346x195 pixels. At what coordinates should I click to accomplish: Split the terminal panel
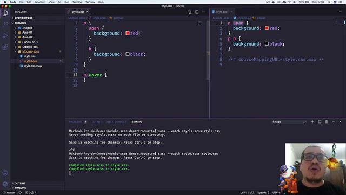[x=320, y=122]
